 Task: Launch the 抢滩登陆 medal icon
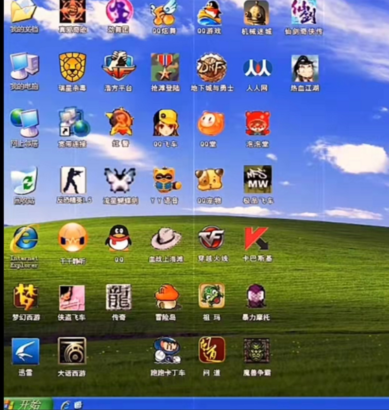click(165, 68)
